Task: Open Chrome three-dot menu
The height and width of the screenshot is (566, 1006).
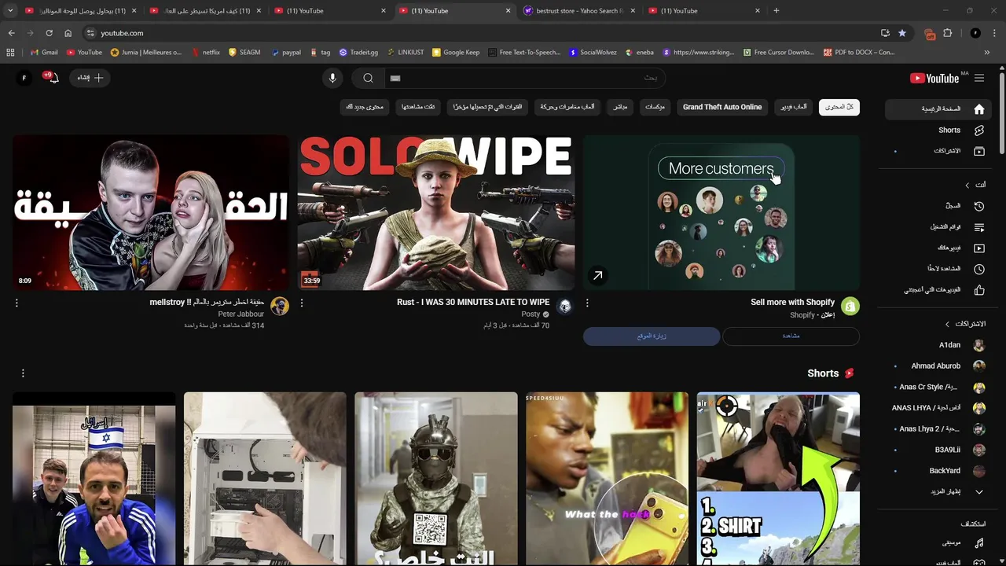Action: pos(995,33)
